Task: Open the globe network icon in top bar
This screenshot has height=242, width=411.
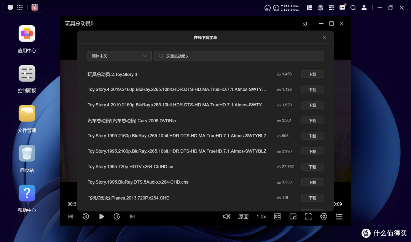Action: click(x=320, y=8)
